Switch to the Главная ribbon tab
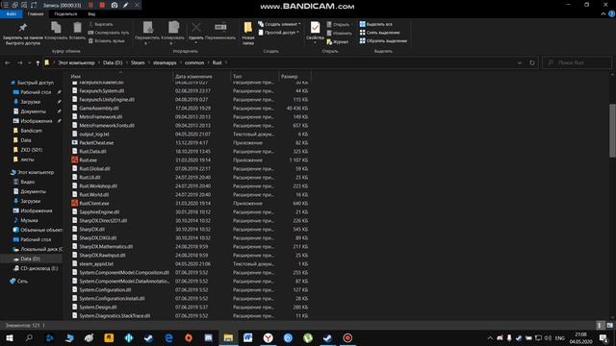Screen dimensions: 616x346 (36, 14)
